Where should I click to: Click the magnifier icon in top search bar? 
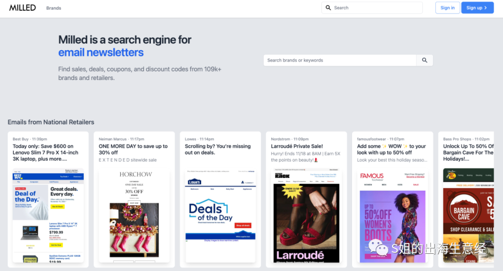pyautogui.click(x=328, y=8)
